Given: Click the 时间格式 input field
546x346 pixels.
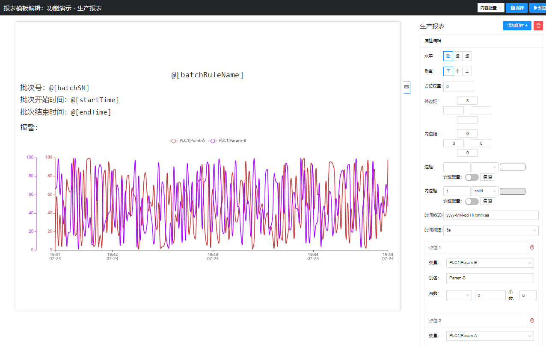Looking at the screenshot, I should [490, 215].
